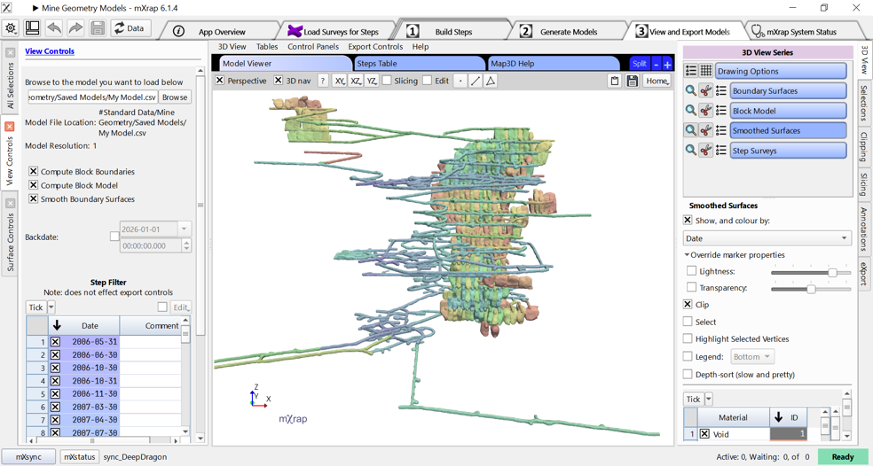This screenshot has width=873, height=466.
Task: Select the line tool in viewer toolbar
Action: pyautogui.click(x=476, y=81)
